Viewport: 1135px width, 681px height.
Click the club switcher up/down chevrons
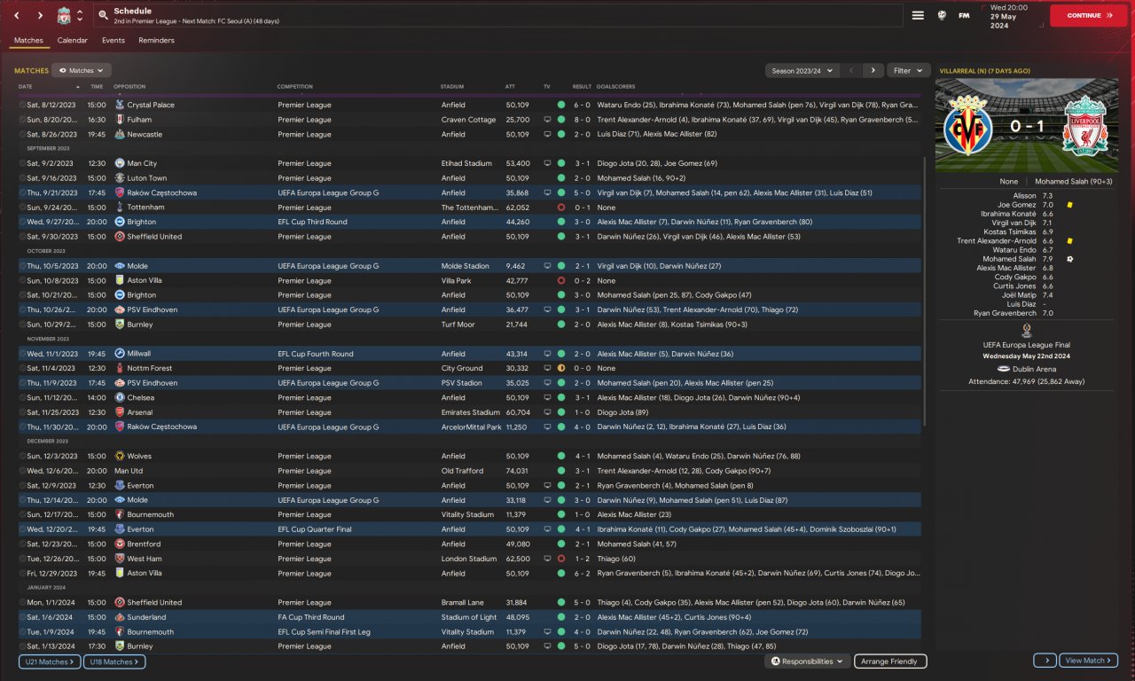point(80,15)
